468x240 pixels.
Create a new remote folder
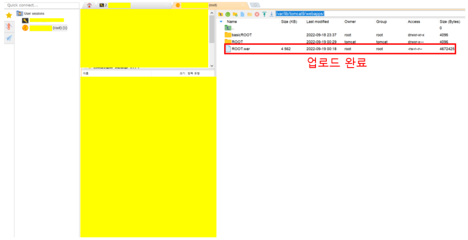tap(235, 14)
